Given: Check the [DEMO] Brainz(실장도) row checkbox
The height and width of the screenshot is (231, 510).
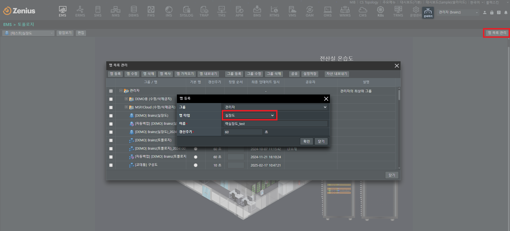Looking at the screenshot, I should pos(111,116).
